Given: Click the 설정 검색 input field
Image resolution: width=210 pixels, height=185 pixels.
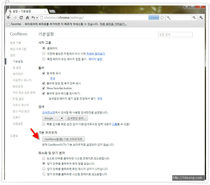Looking at the screenshot, I should click(x=175, y=35).
